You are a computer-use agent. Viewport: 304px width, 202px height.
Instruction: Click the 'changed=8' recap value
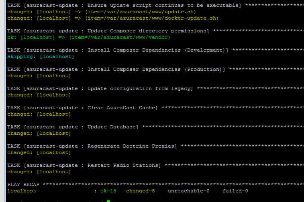(x=141, y=191)
